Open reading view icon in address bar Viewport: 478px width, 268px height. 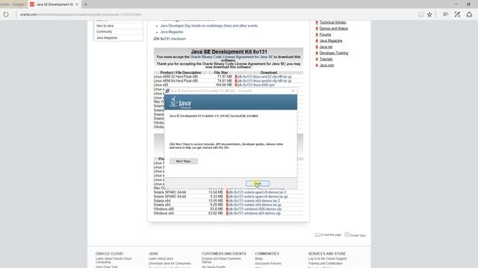[x=420, y=14]
